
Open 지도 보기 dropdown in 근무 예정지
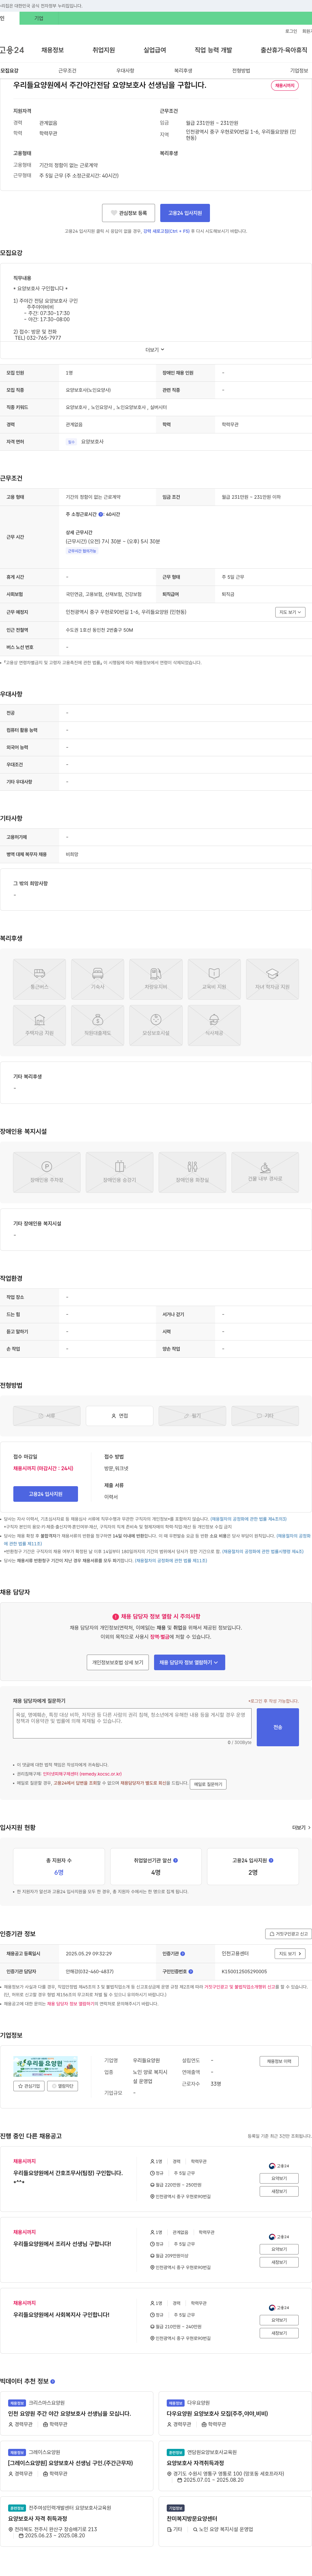[x=290, y=612]
